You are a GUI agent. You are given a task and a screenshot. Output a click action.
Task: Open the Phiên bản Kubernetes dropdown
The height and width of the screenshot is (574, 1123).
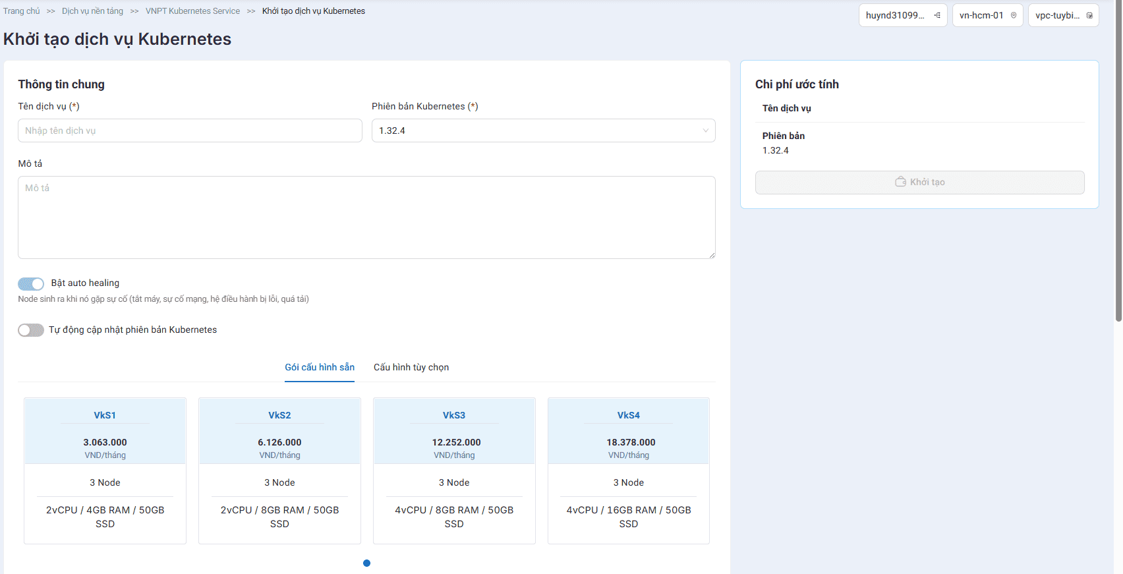(x=543, y=130)
